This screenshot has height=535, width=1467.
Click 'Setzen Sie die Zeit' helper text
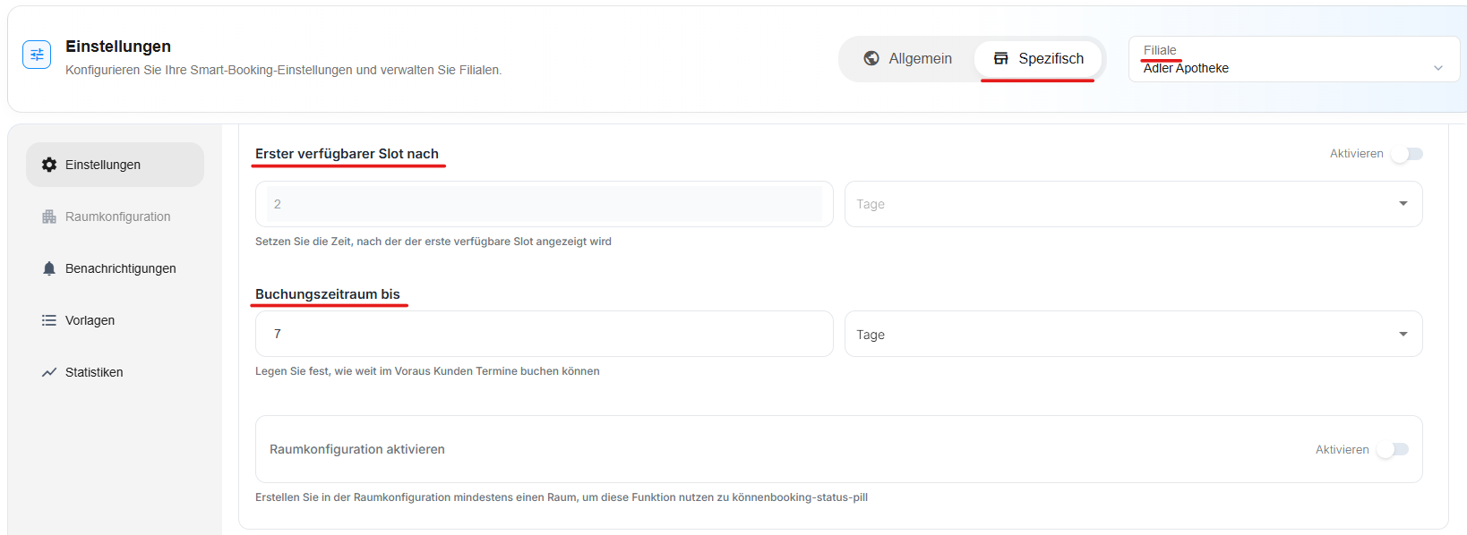(433, 242)
